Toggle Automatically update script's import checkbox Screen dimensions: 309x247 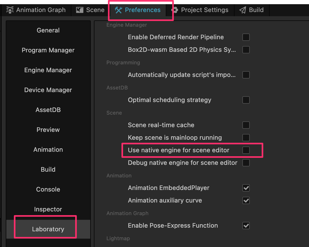coord(246,75)
